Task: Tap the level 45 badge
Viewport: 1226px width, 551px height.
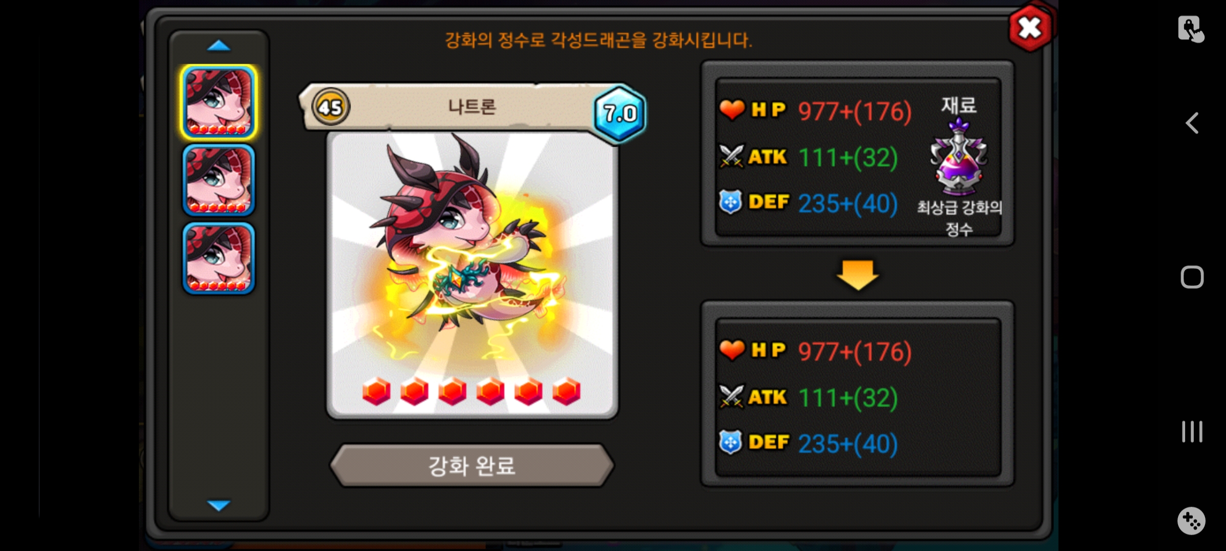Action: point(331,107)
